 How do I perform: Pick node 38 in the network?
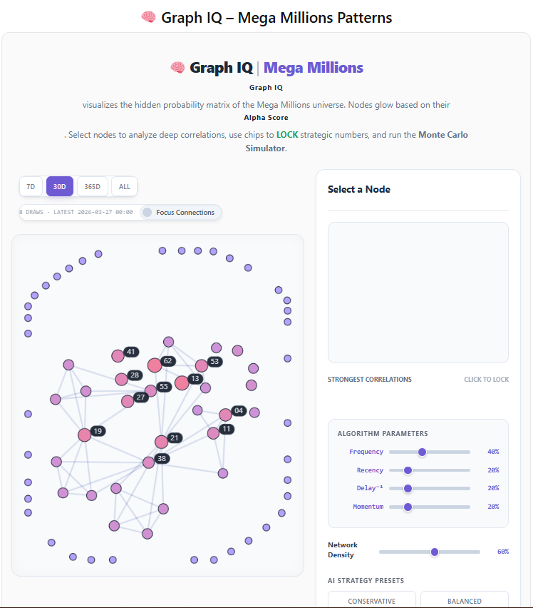pos(148,462)
